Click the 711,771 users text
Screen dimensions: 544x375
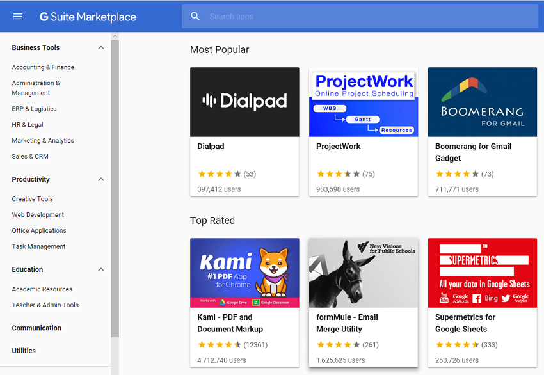tap(457, 189)
